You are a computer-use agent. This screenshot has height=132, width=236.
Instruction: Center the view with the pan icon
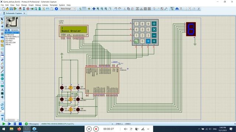[94, 9]
